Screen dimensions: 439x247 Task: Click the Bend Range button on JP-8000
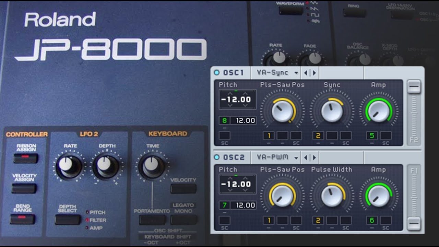[23, 219]
